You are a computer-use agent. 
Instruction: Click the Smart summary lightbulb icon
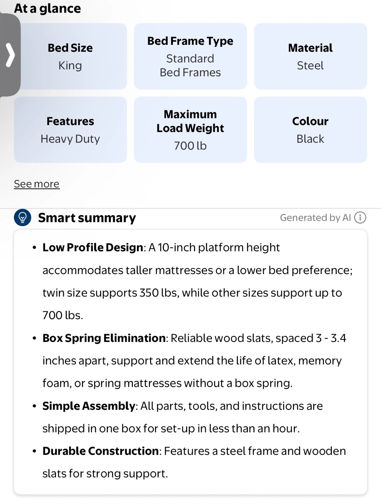pos(23,217)
